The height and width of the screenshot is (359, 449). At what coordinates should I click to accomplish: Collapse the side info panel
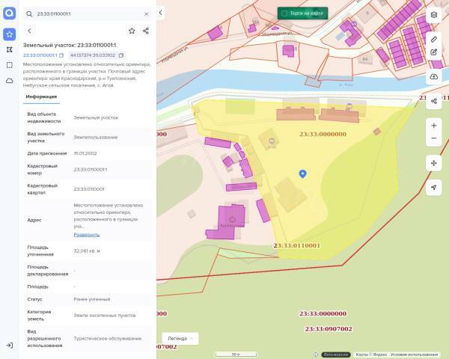coord(161,13)
